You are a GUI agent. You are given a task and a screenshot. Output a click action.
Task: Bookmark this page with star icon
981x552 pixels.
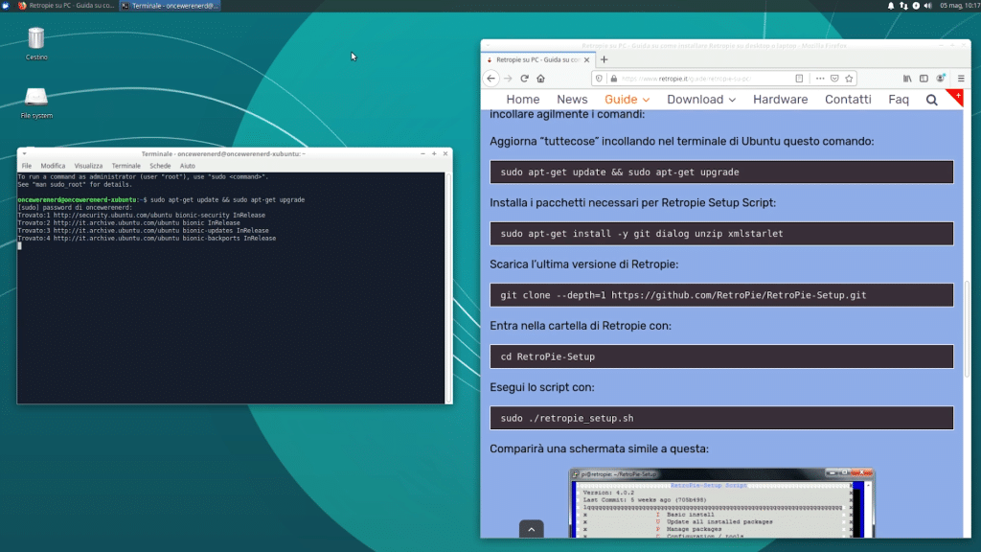tap(849, 79)
